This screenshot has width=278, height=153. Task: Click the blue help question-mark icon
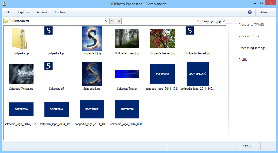point(250,12)
